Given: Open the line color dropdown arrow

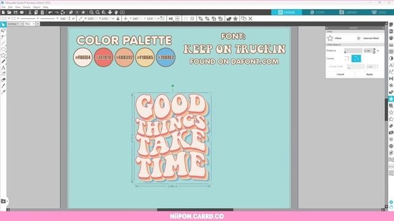Looking at the screenshot, I should coord(18,18).
